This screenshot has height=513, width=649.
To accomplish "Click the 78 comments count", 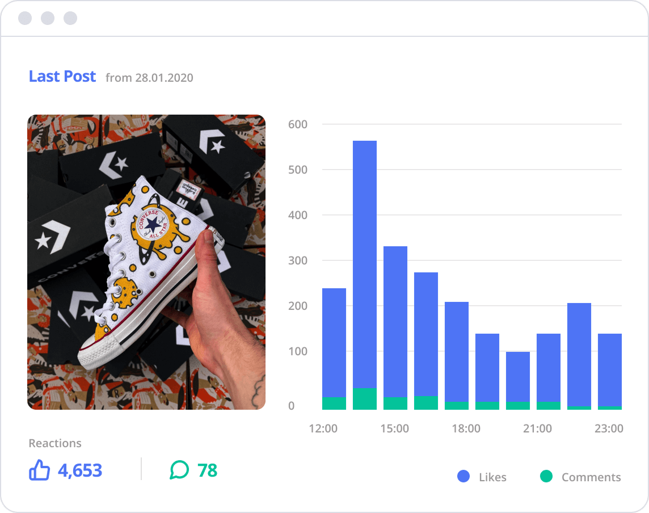I will point(207,470).
